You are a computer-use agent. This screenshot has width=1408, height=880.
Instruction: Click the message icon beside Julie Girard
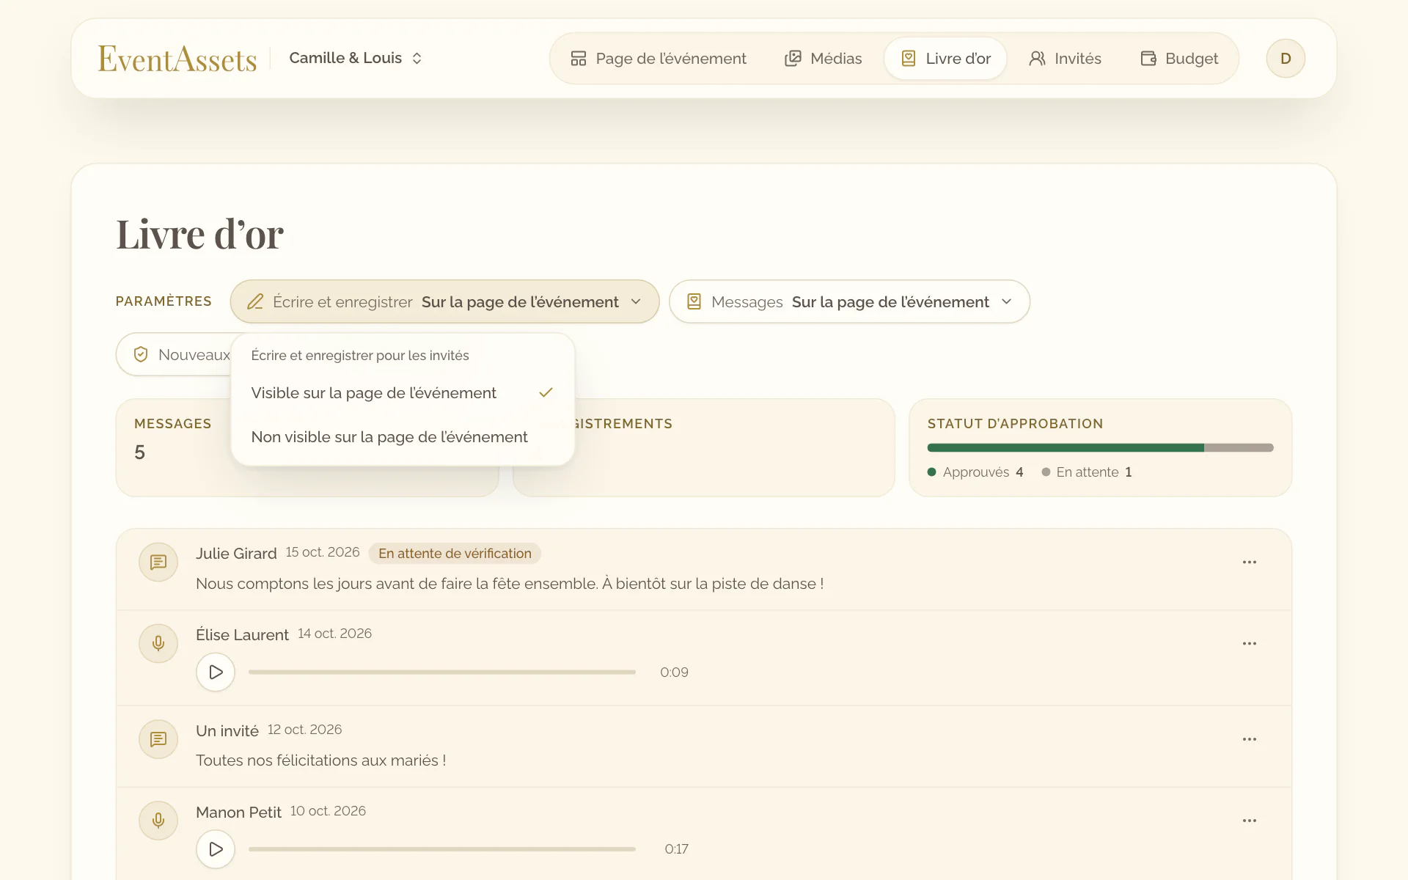pyautogui.click(x=158, y=562)
